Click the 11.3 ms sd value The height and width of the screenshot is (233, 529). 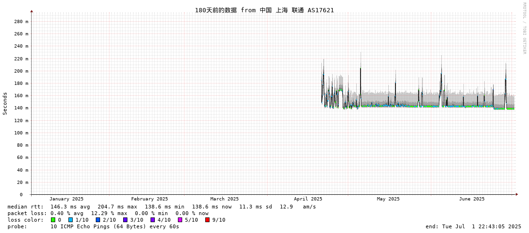click(x=256, y=207)
